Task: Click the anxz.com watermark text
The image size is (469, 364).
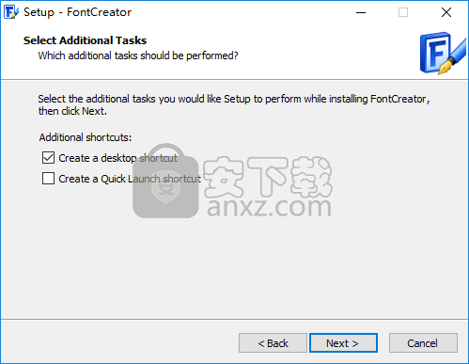Action: click(269, 207)
